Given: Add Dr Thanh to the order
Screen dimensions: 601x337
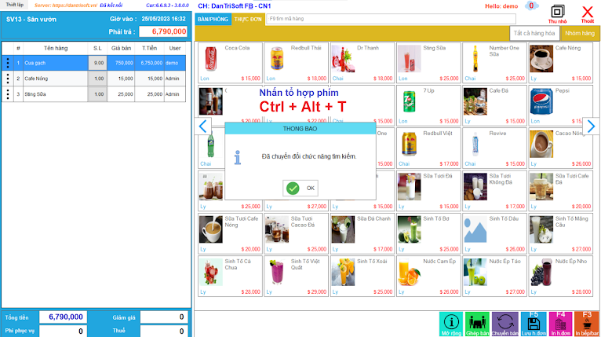Looking at the screenshot, I should [362, 63].
